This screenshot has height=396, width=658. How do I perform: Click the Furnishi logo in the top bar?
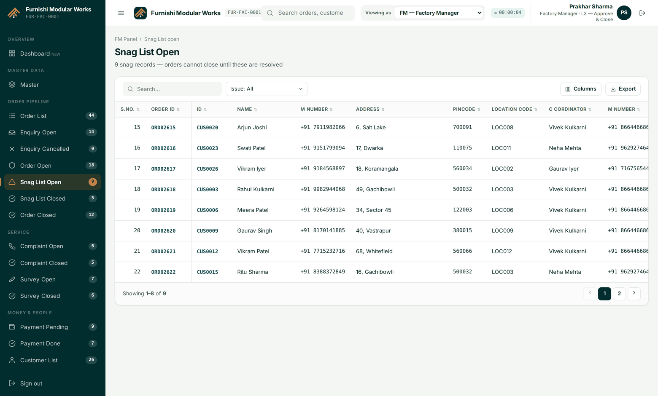(140, 13)
